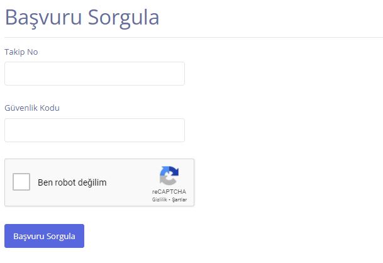Click the Takip No field label

21,52
